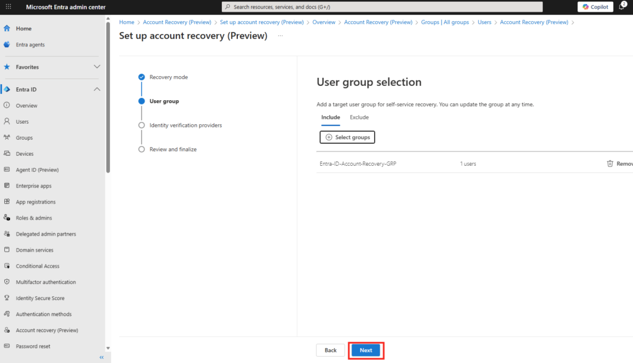Click the completed Recovery mode step
This screenshot has height=363, width=633.
[168, 77]
